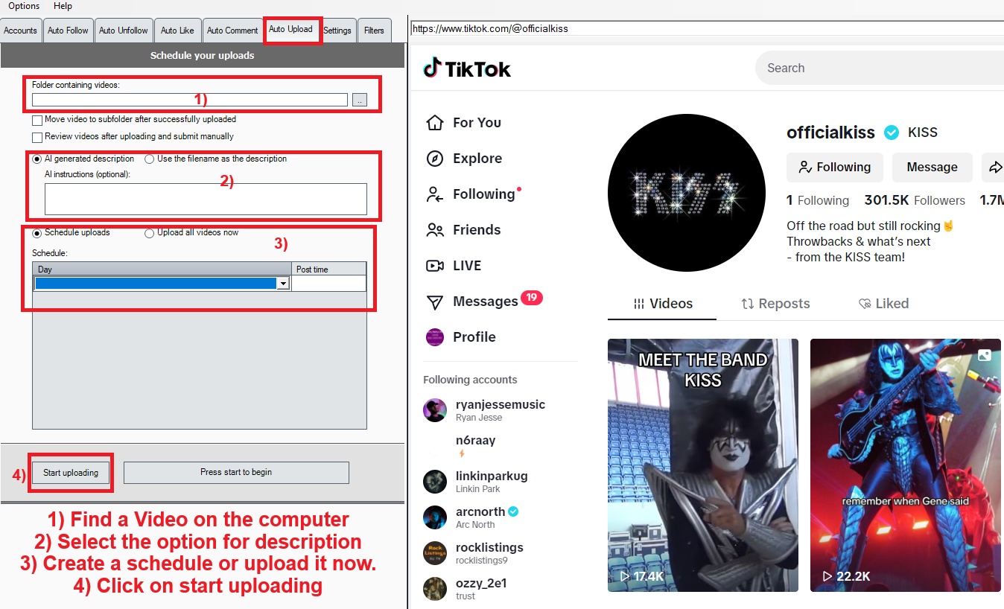This screenshot has height=609, width=1004.
Task: Switch to the Filters tab
Action: [x=375, y=31]
